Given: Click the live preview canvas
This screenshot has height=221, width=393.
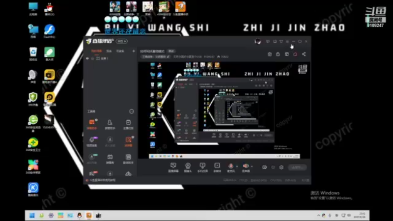Looking at the screenshot, I should click(225, 110).
